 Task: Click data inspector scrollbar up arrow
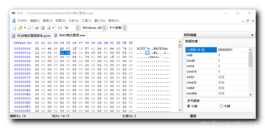pyautogui.click(x=251, y=50)
